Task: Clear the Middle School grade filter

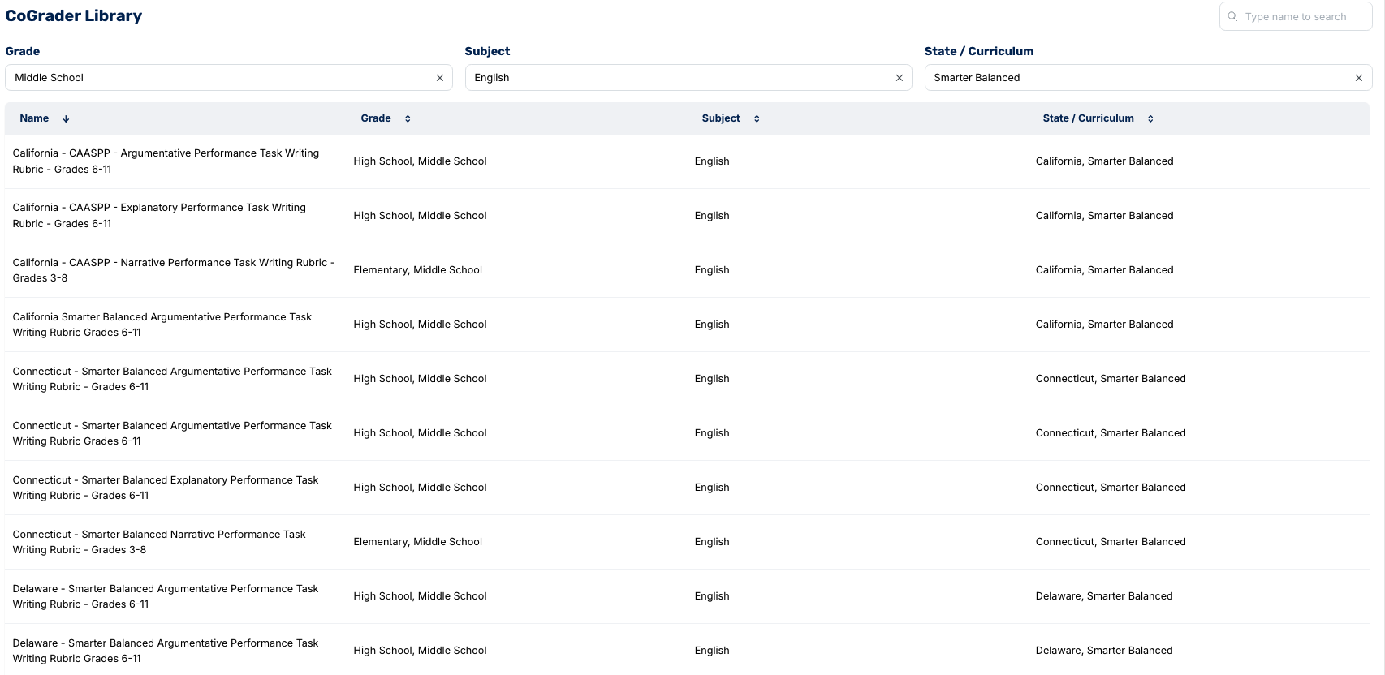Action: pos(440,78)
